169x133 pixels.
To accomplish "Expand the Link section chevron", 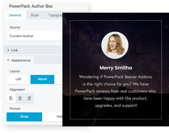I will [x=8, y=50].
